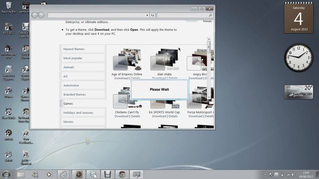Screen dimensions: 319x179
Task: Open the taskbar clock and date
Action: 306,175
